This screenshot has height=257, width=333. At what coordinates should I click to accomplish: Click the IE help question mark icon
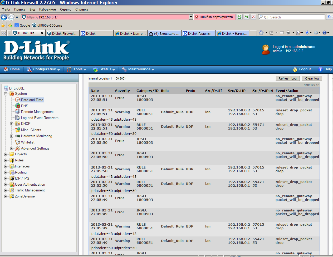point(325,33)
